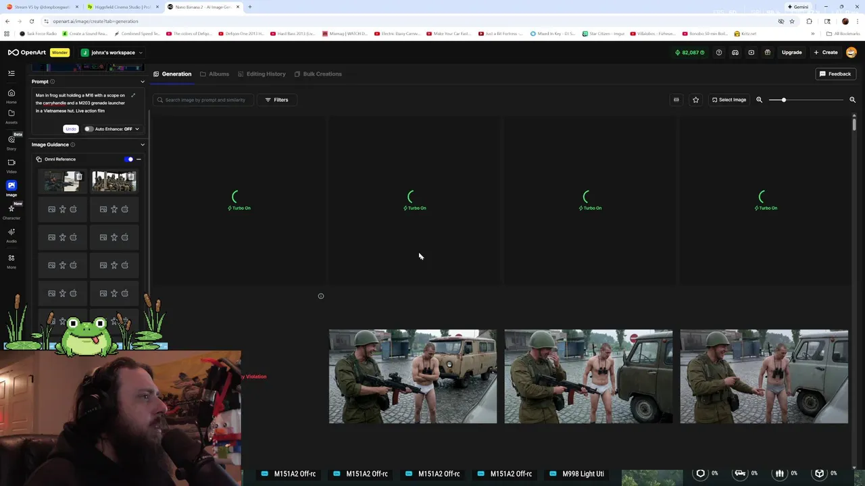This screenshot has width=865, height=486.
Task: Bookmark this page with the star icon
Action: [x=792, y=21]
